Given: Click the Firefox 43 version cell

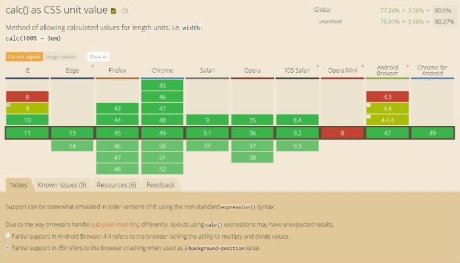Looking at the screenshot, I should [x=118, y=108].
